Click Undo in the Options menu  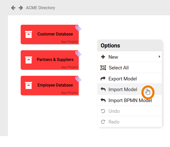[x=114, y=111]
